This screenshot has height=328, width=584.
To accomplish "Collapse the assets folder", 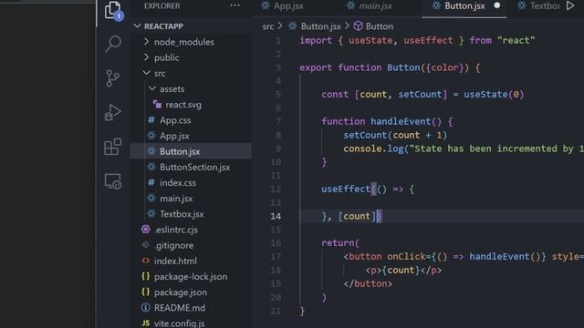I will point(152,88).
